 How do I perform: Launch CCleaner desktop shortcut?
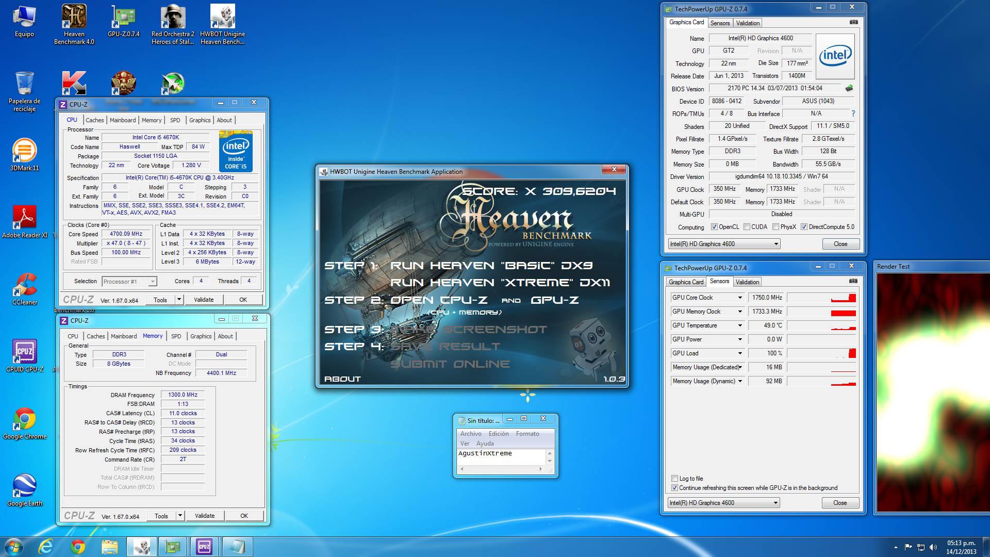[24, 289]
